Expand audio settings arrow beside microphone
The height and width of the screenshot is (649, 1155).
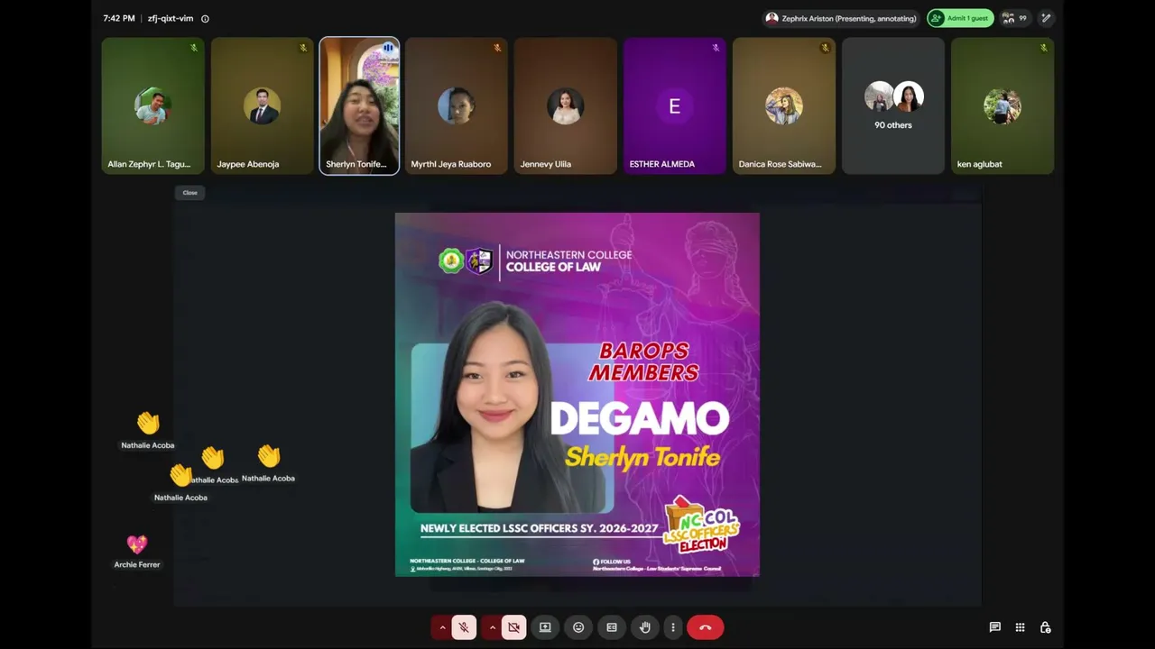442,627
